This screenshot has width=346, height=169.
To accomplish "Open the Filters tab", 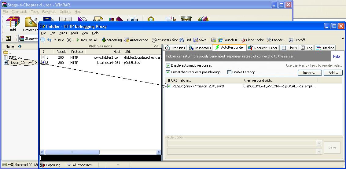I will coord(289,48).
